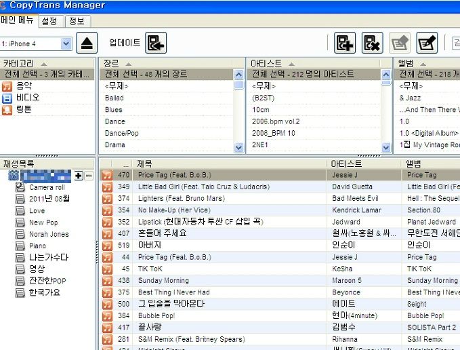The height and width of the screenshot is (350, 460).
Task: Add playlist with the plus button
Action: (x=79, y=176)
